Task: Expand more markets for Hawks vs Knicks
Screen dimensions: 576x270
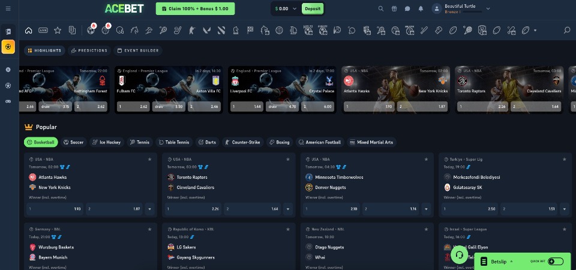Action: point(149,209)
